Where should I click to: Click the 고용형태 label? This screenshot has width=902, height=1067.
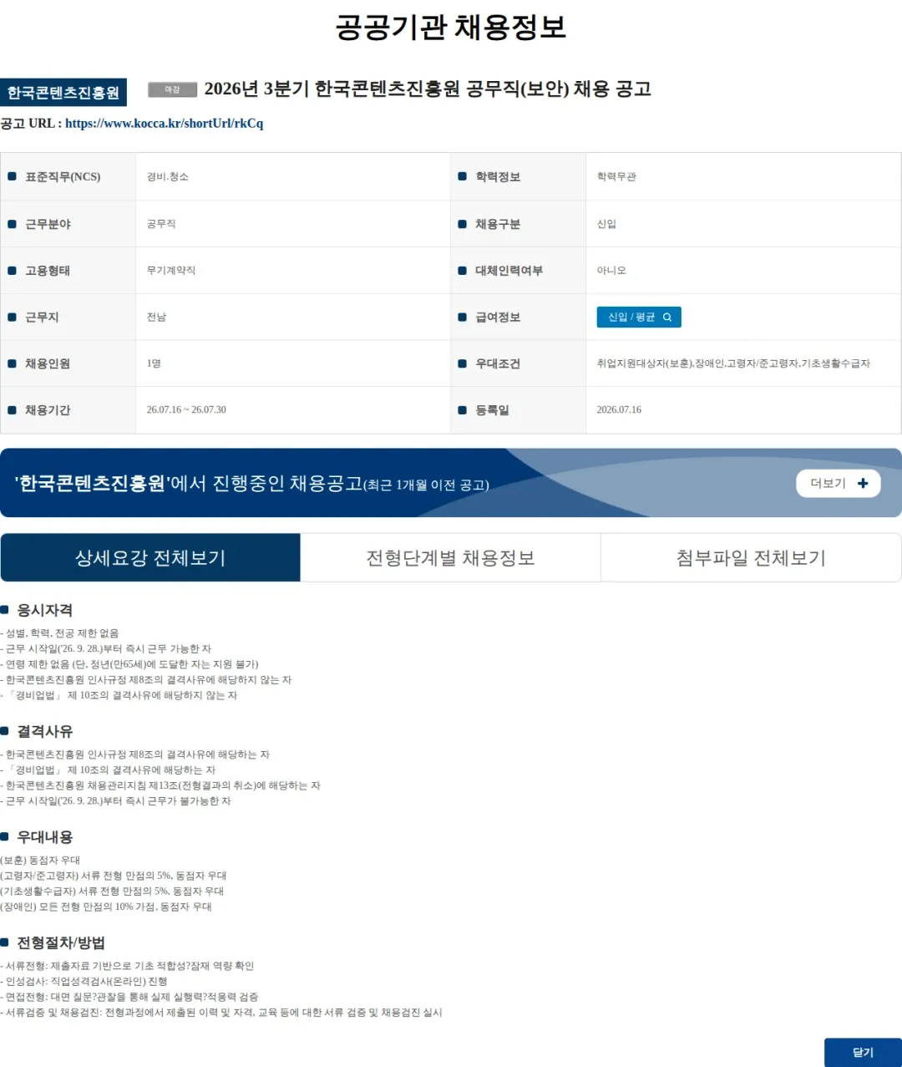(48, 271)
